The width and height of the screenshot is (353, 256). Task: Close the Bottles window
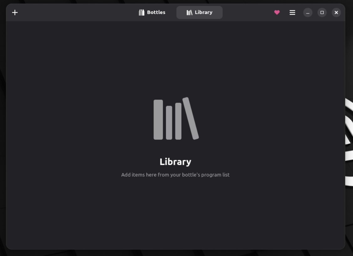[336, 12]
